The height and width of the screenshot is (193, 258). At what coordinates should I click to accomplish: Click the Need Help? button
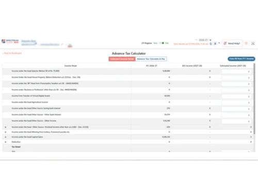(x=232, y=43)
